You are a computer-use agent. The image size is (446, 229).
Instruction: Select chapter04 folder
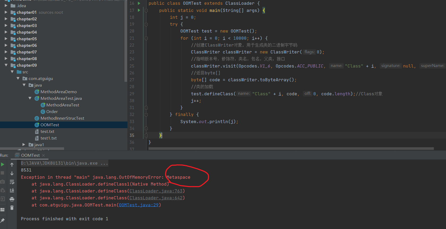(x=27, y=32)
